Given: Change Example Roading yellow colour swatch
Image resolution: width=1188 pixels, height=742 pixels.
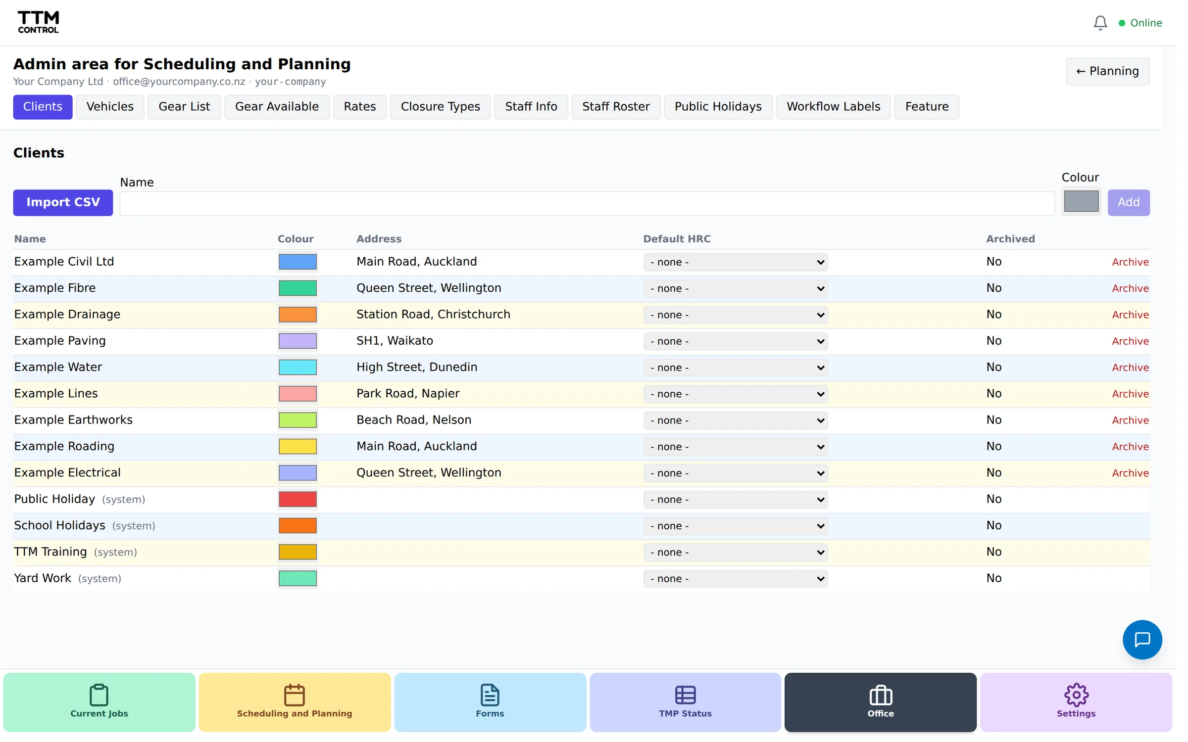Looking at the screenshot, I should (x=297, y=446).
